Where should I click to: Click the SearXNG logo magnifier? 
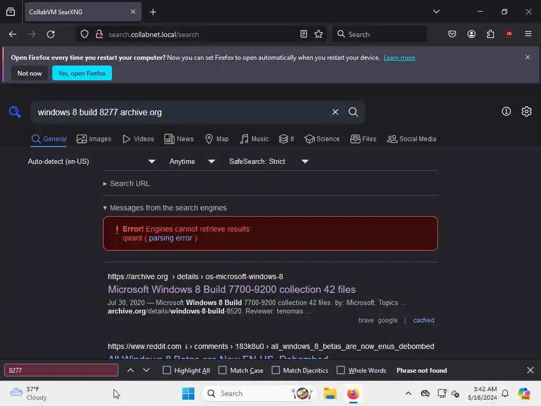pyautogui.click(x=15, y=112)
